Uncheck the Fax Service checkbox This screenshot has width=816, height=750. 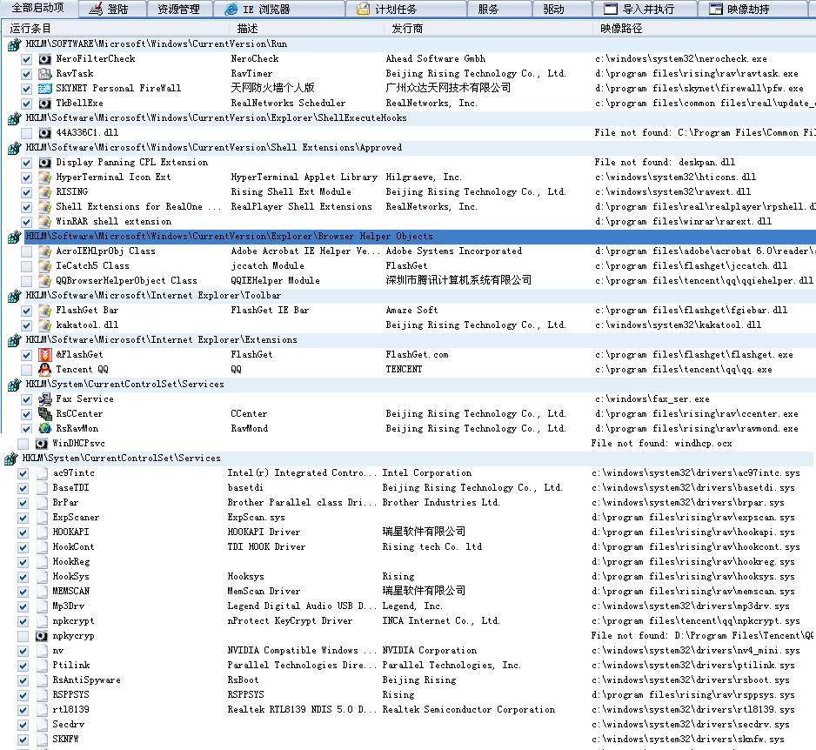pyautogui.click(x=27, y=399)
